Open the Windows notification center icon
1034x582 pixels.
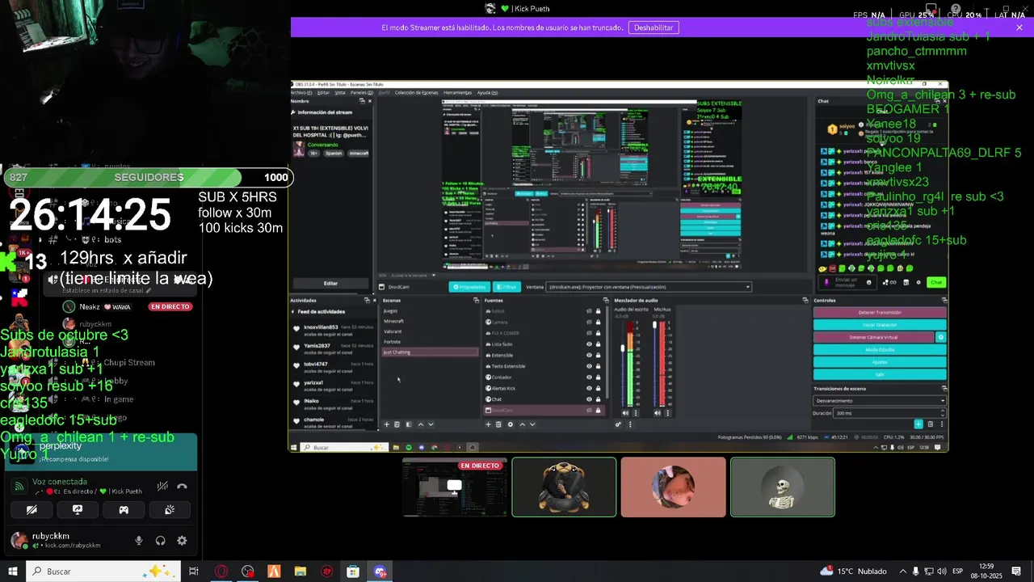pos(1016,571)
